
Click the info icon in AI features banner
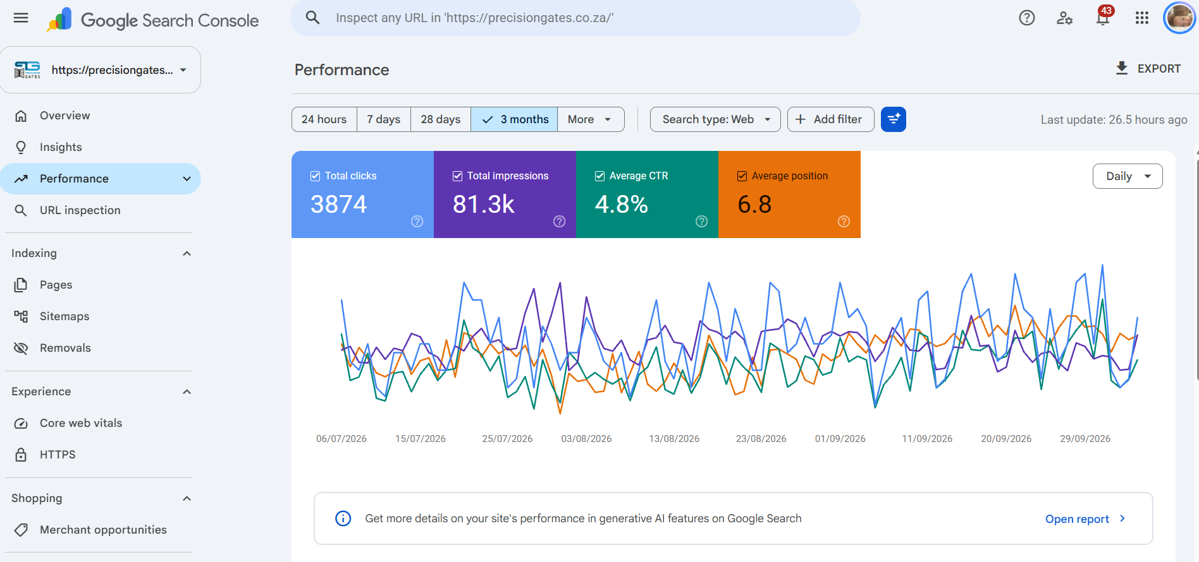(343, 518)
